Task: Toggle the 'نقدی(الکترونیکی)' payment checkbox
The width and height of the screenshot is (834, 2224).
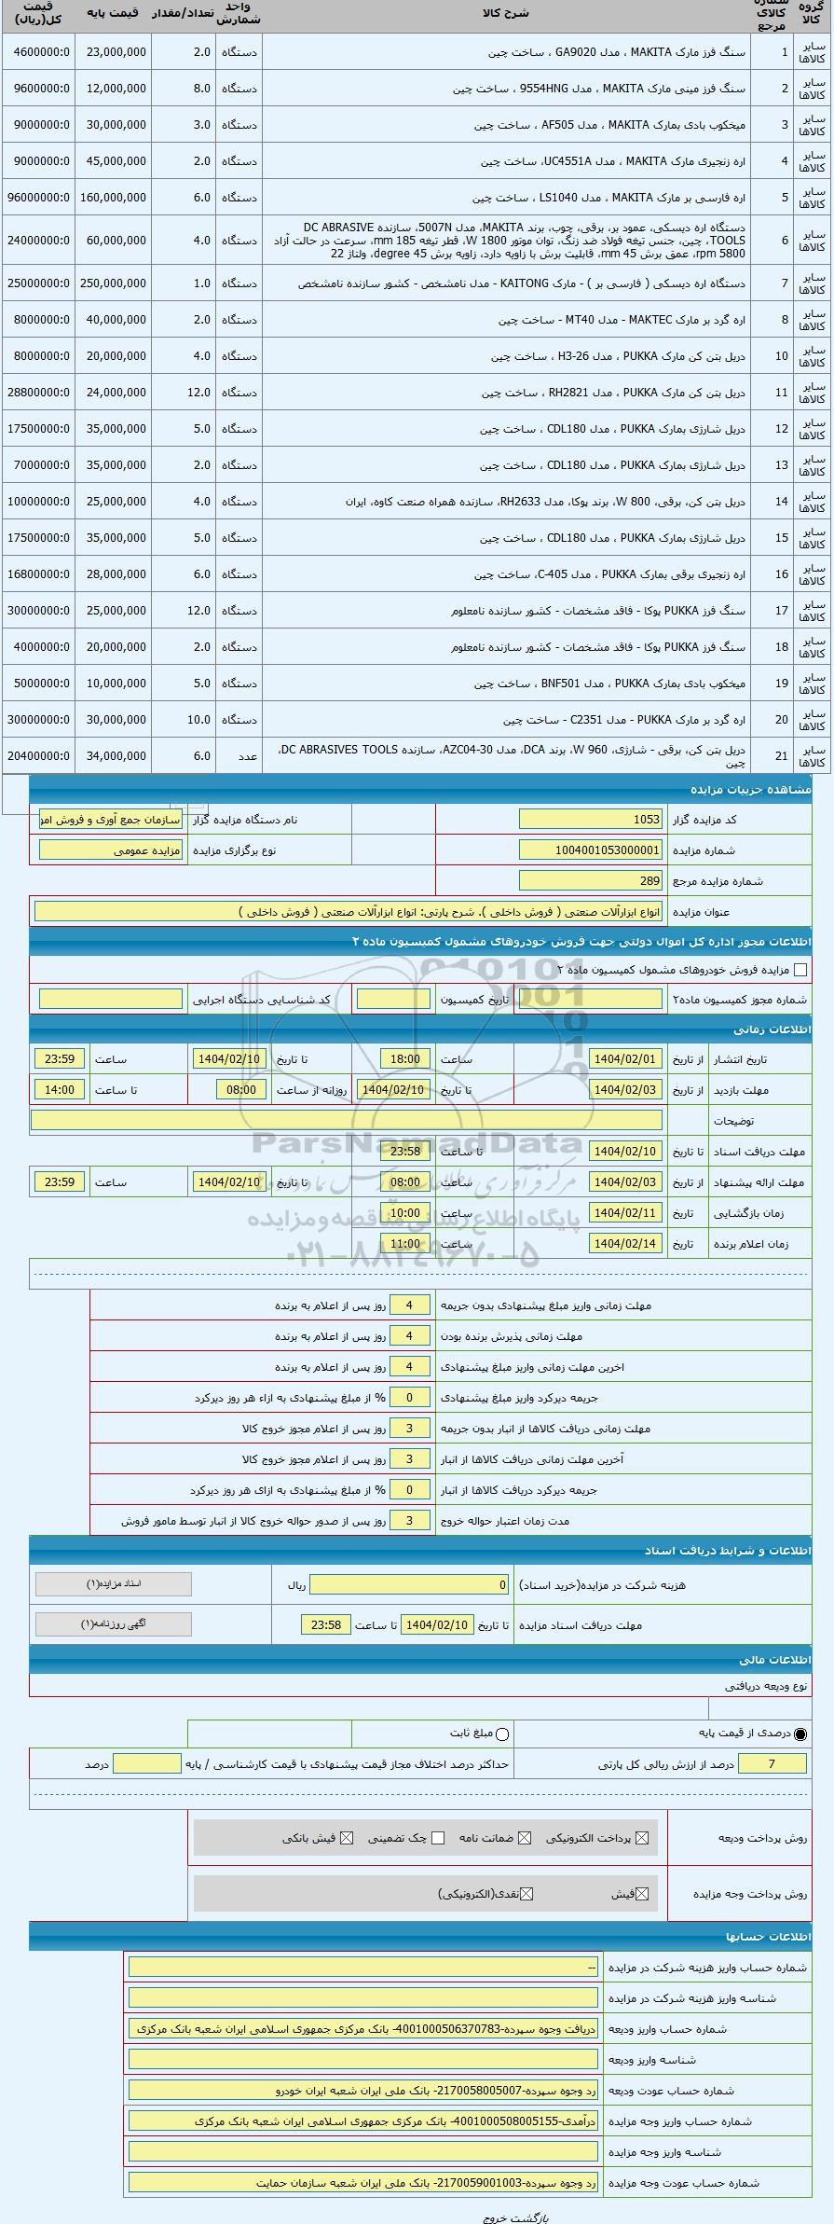Action: [527, 1894]
